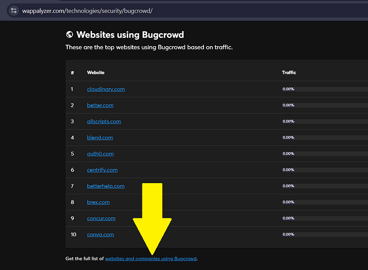Click the site info icon in address bar

[x=14, y=11]
